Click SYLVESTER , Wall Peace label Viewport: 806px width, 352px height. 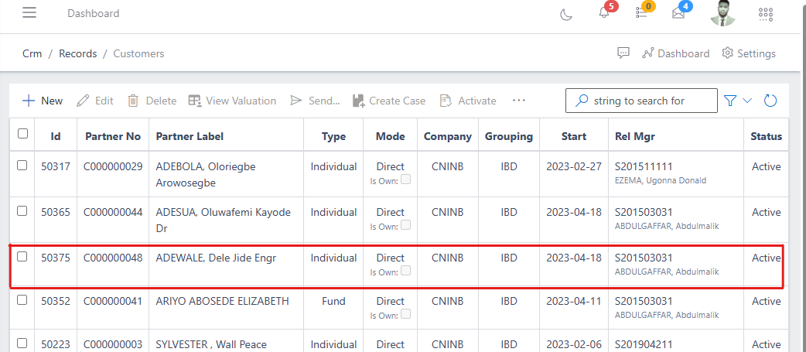[x=211, y=344]
